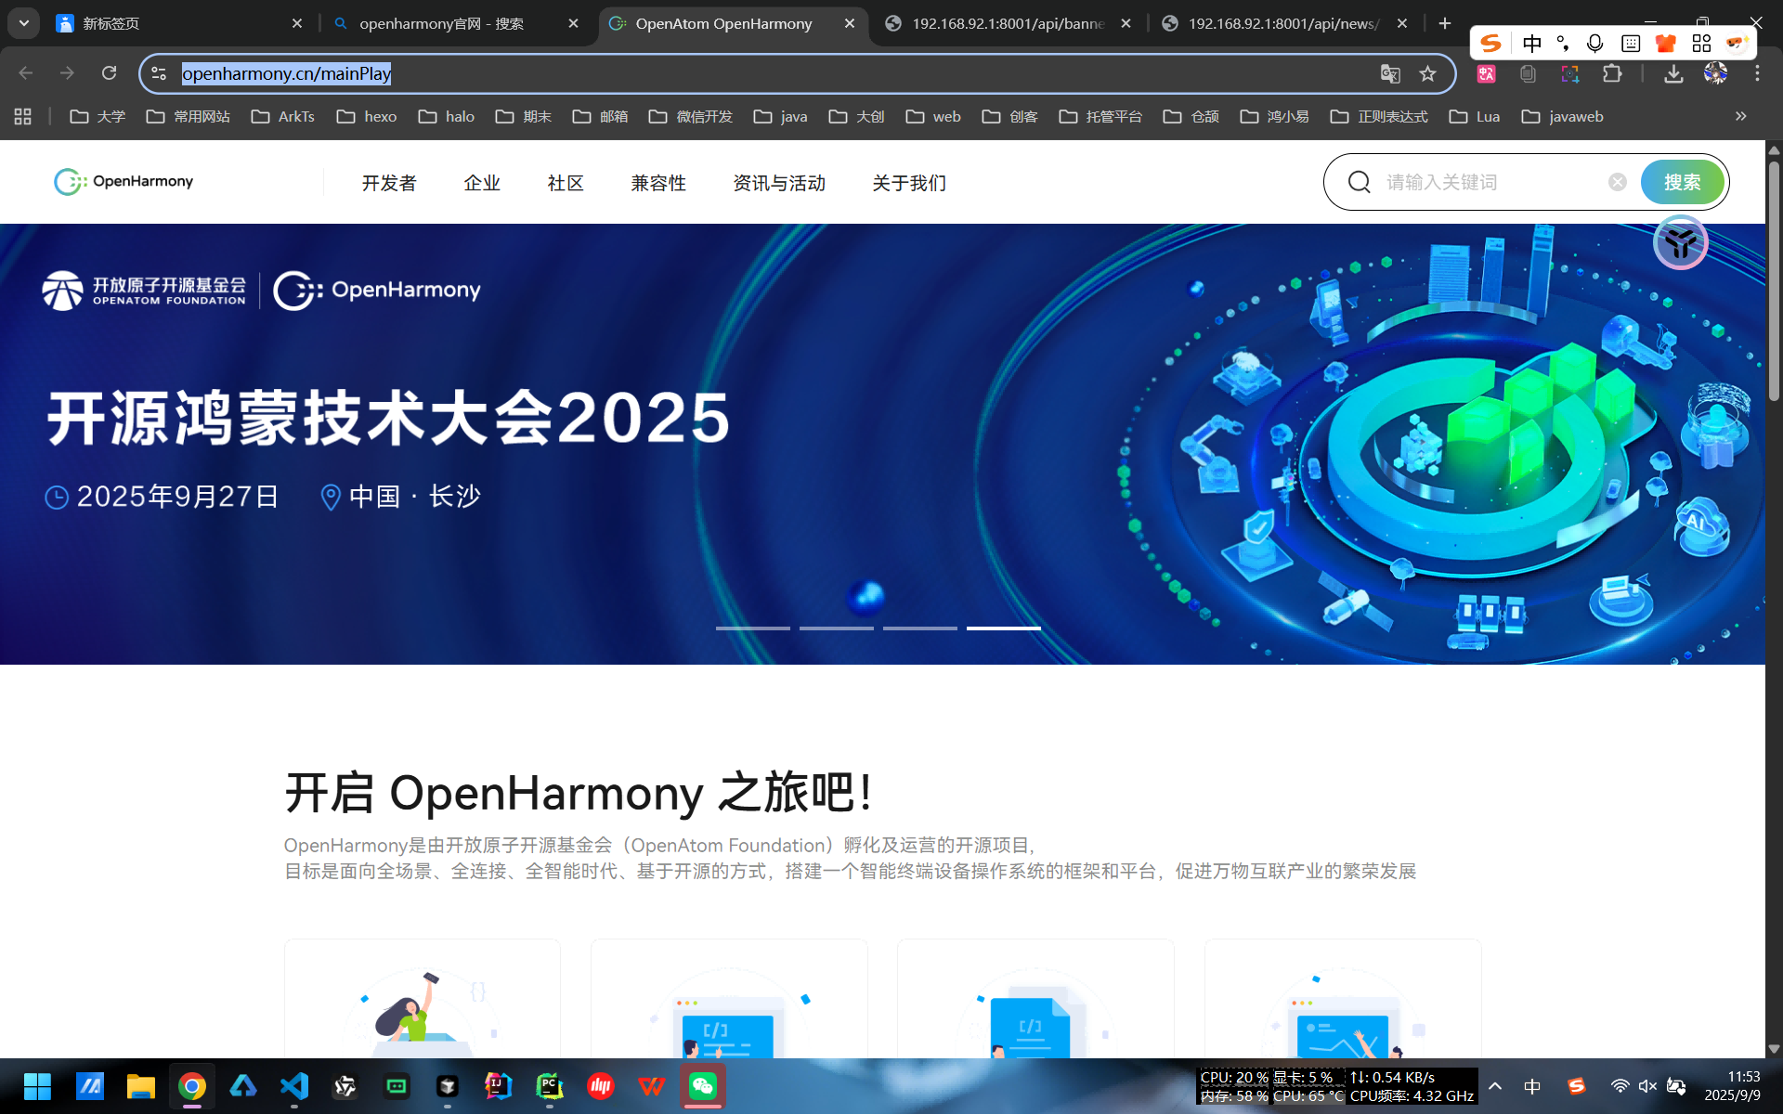Image resolution: width=1783 pixels, height=1114 pixels.
Task: Switch to first banner slide indicator
Action: (752, 628)
